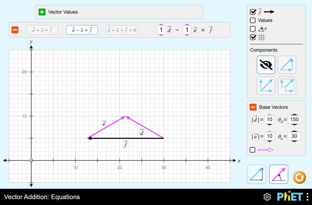
Task: Click the orange reset all button
Action: (300, 178)
